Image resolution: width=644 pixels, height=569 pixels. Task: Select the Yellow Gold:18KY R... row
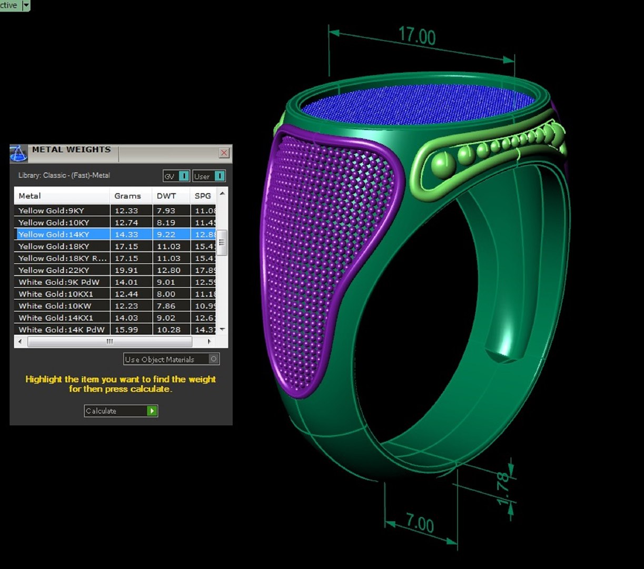click(115, 258)
